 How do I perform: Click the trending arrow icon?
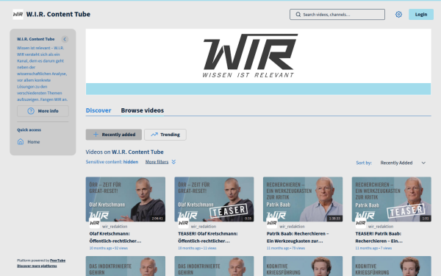tap(154, 135)
